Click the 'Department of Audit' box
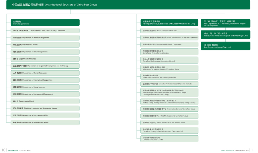 [x=45, y=101]
